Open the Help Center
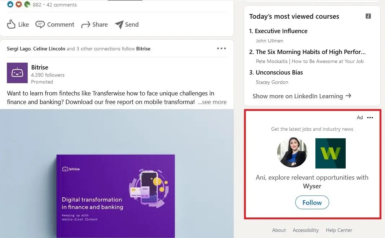385x238 pixels. 338,230
